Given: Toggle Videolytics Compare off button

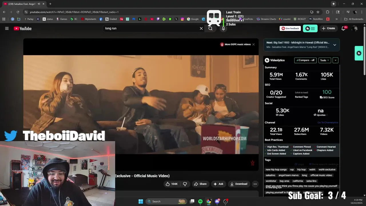Looking at the screenshot, I should [x=305, y=60].
